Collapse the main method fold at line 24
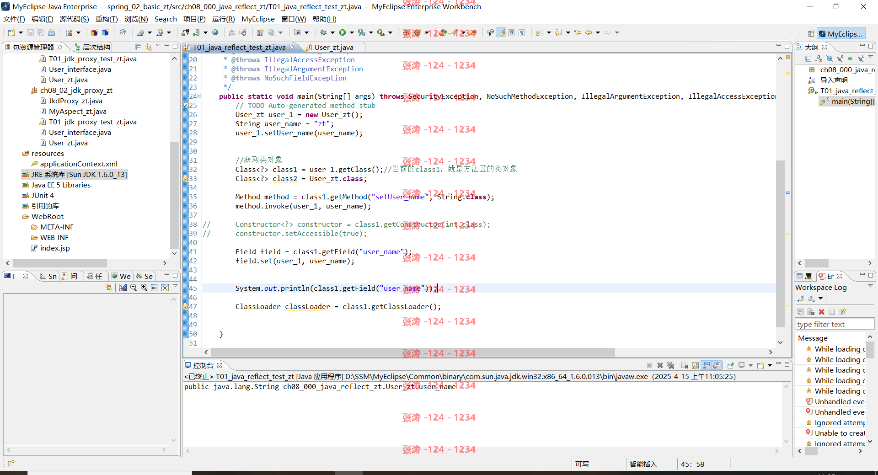Image resolution: width=878 pixels, height=475 pixels. (x=199, y=96)
